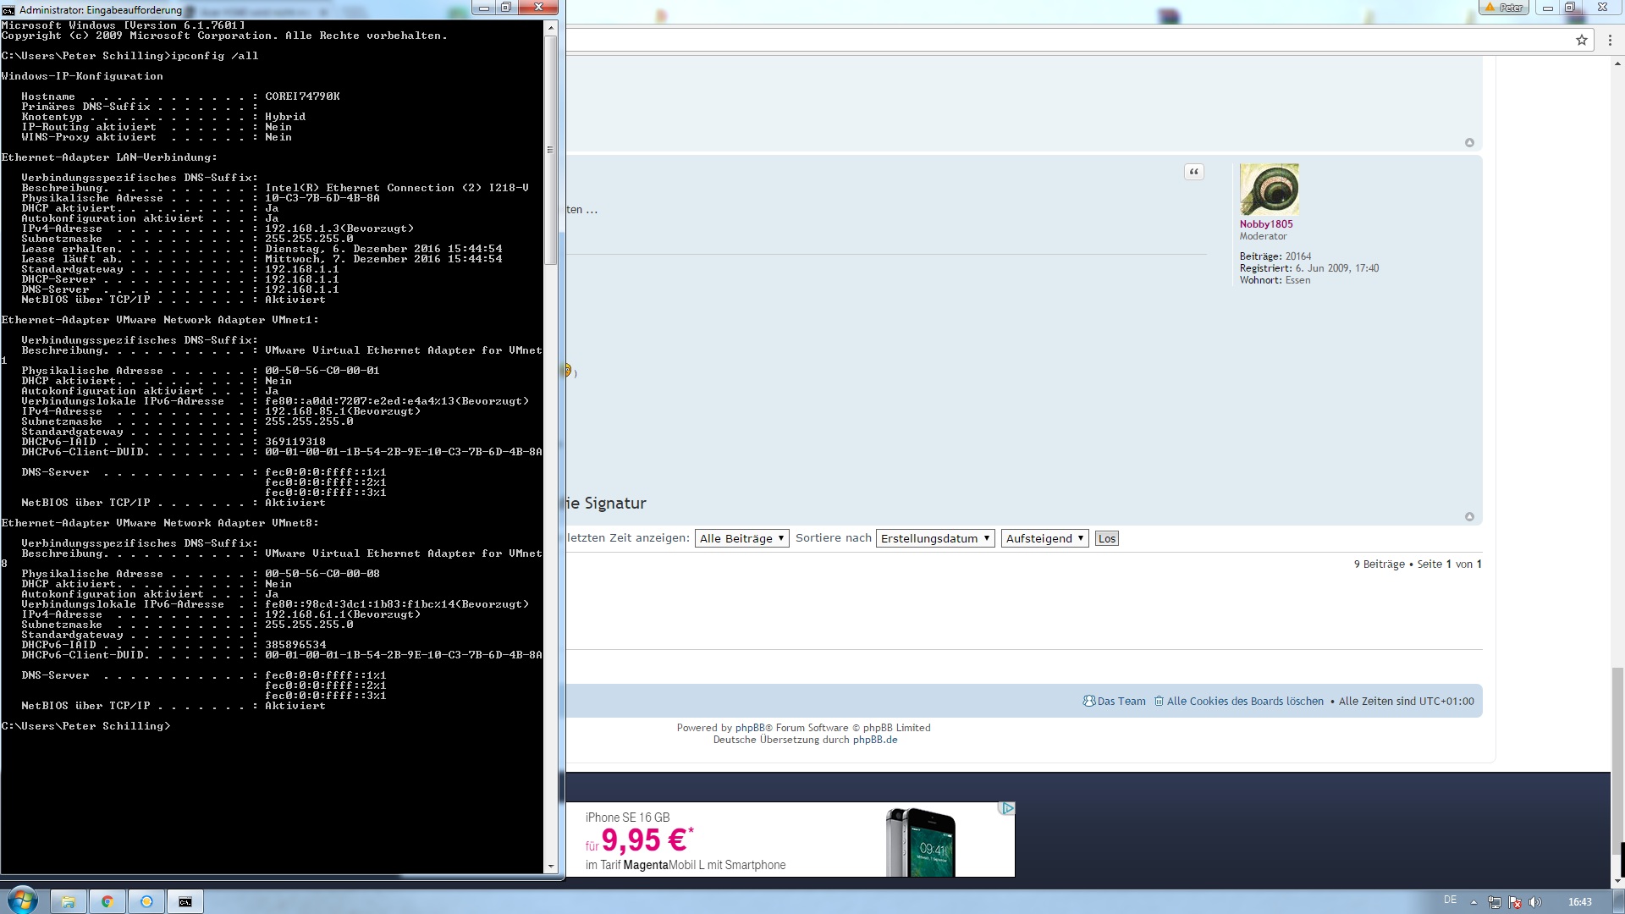This screenshot has width=1625, height=914.
Task: Expand the 'Alle Beiträge' dropdown
Action: coord(742,538)
